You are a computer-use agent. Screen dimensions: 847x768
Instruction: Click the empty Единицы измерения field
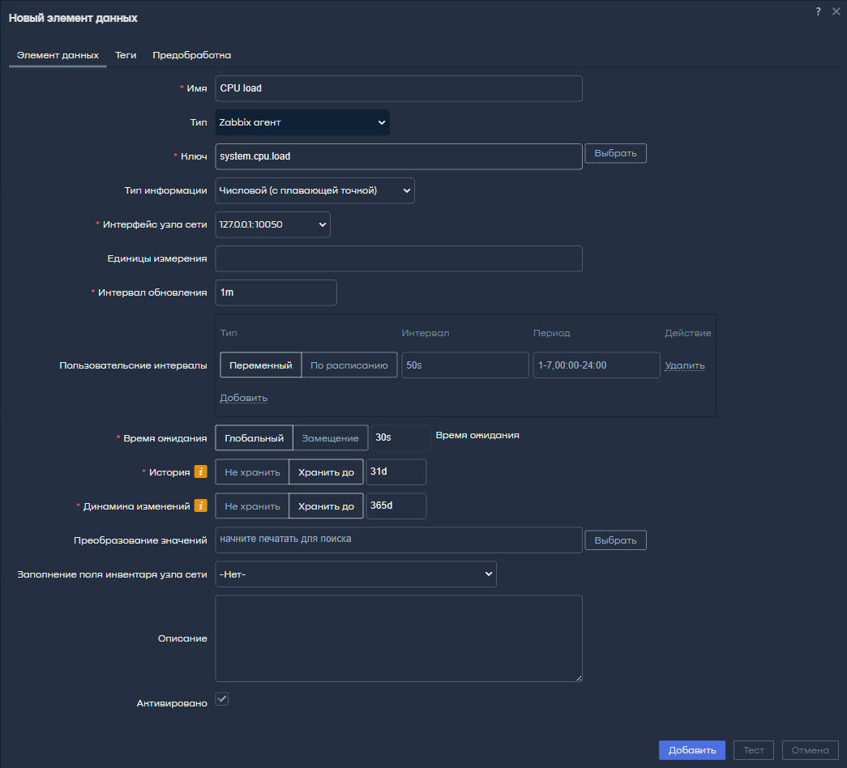[399, 258]
